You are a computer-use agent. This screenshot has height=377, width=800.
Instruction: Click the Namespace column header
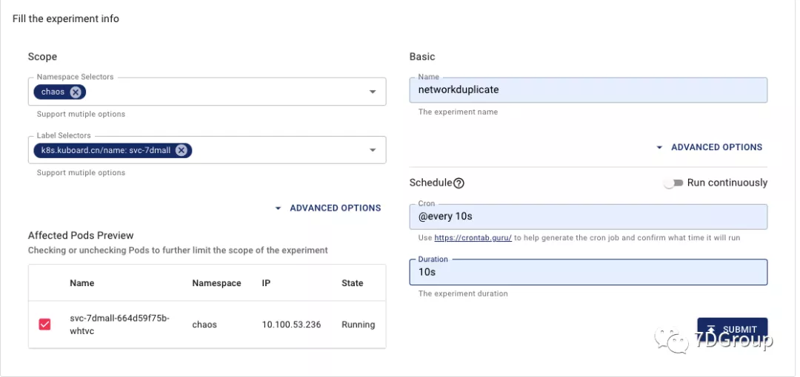[x=216, y=283]
